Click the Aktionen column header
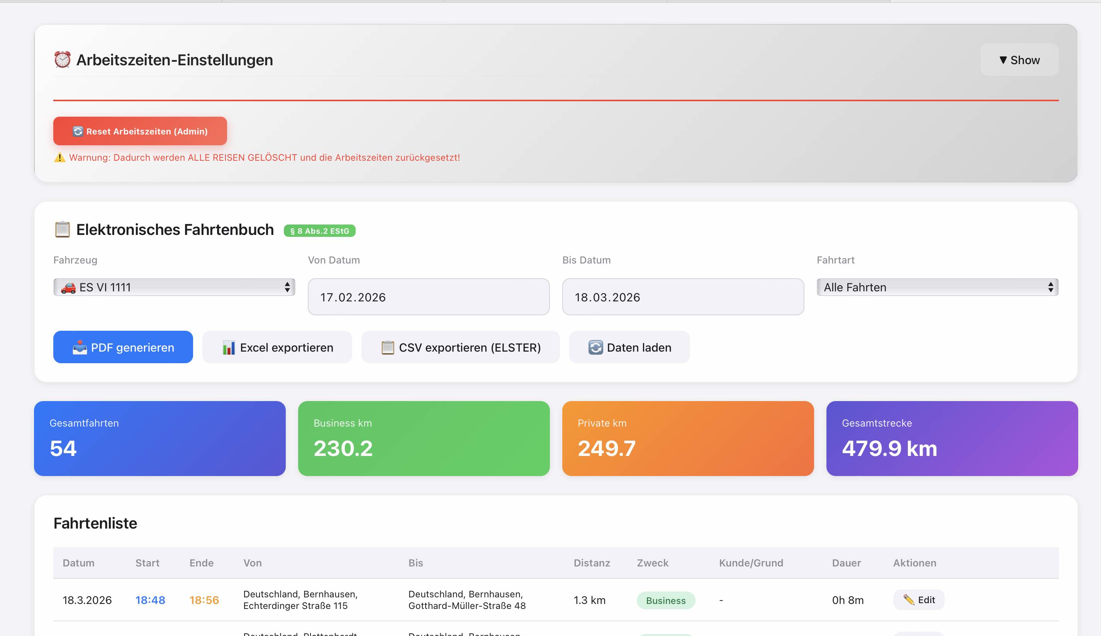Viewport: 1101px width, 636px height. click(914, 563)
